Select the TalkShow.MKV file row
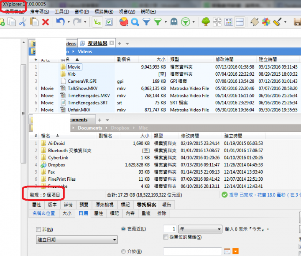This screenshot has width=301, height=256. tap(165, 88)
